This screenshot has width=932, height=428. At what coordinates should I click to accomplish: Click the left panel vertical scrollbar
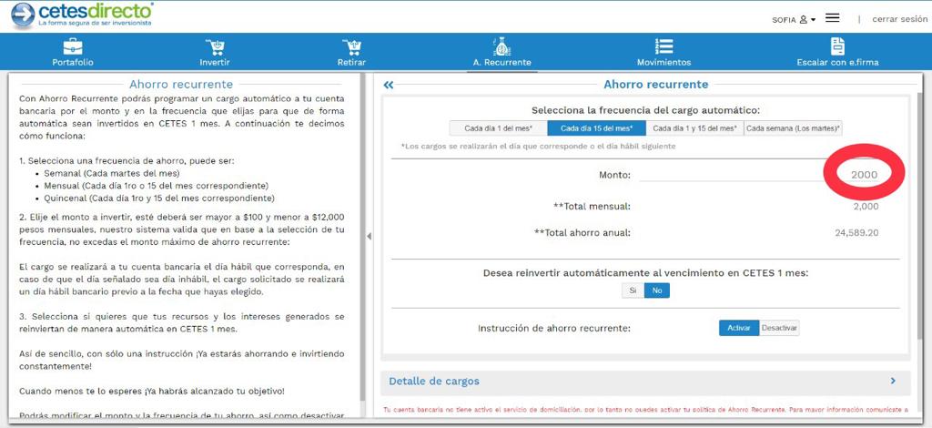362,238
